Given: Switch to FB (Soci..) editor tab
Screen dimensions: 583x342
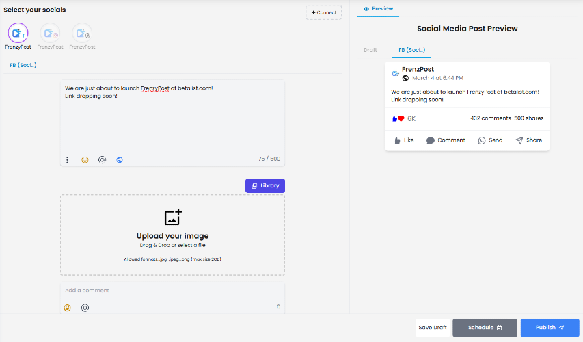Looking at the screenshot, I should click(x=23, y=65).
